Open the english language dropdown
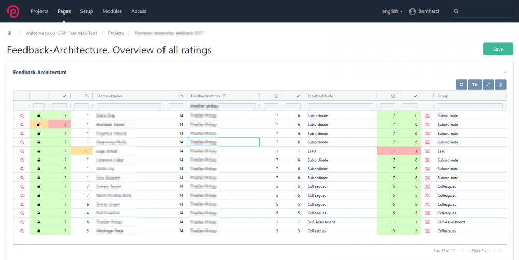The image size is (519, 260). [392, 11]
